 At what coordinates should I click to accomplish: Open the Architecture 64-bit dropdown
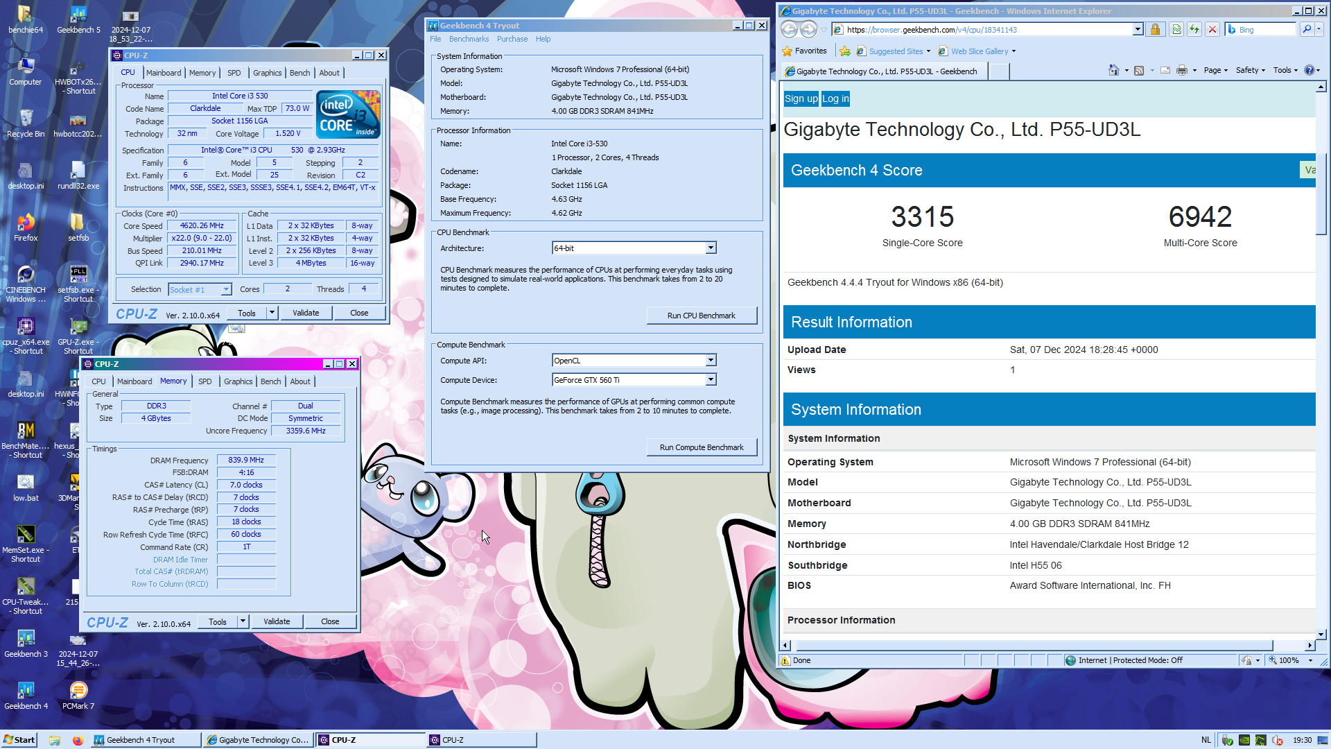click(x=711, y=248)
